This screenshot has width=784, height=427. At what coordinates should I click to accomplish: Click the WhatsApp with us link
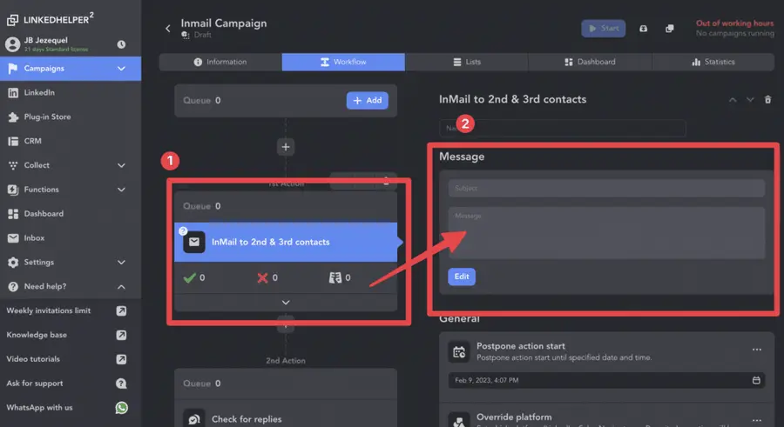[x=39, y=408]
